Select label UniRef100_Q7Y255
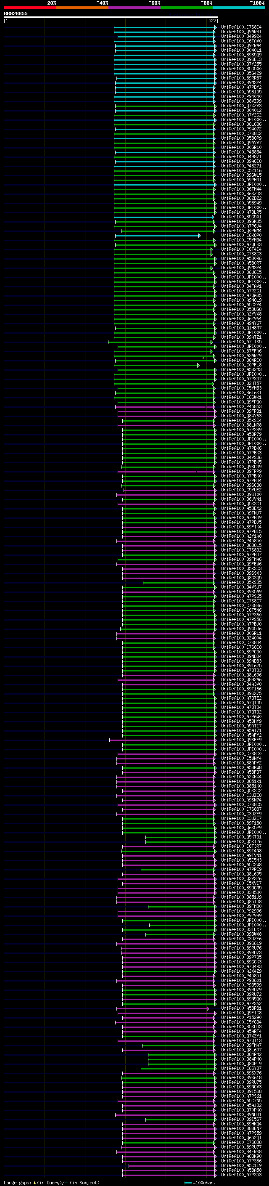The image size is (269, 1186). pyautogui.click(x=241, y=64)
